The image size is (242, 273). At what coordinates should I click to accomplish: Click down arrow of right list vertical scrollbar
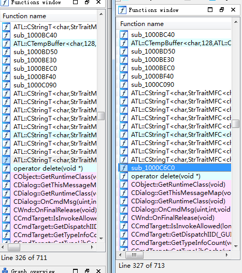236,246
